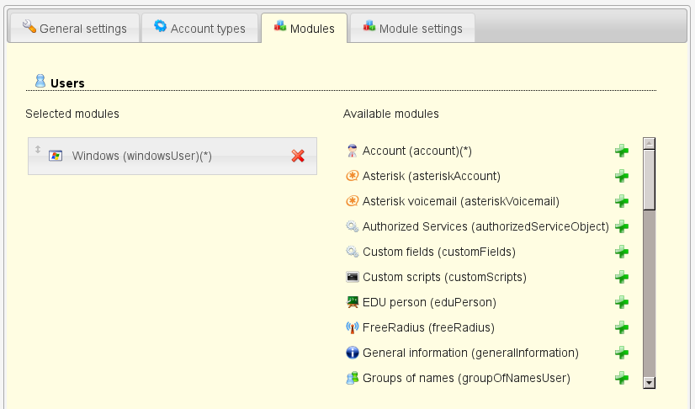Switch to the Account types tab
695x409 pixels.
tap(199, 29)
